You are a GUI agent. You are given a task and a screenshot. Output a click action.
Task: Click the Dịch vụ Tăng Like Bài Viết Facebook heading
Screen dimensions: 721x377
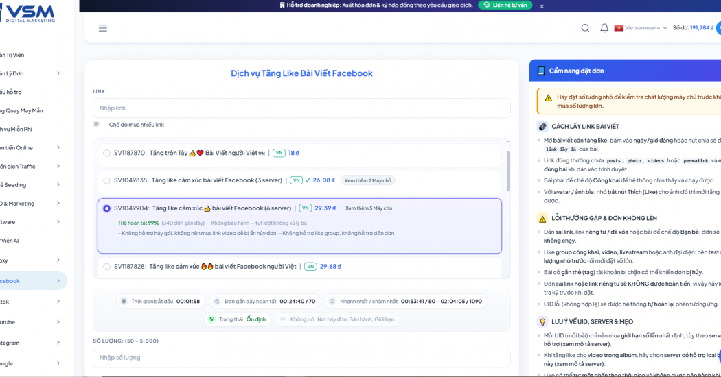point(301,73)
